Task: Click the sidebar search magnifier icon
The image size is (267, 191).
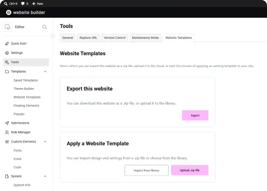Action: (44, 27)
